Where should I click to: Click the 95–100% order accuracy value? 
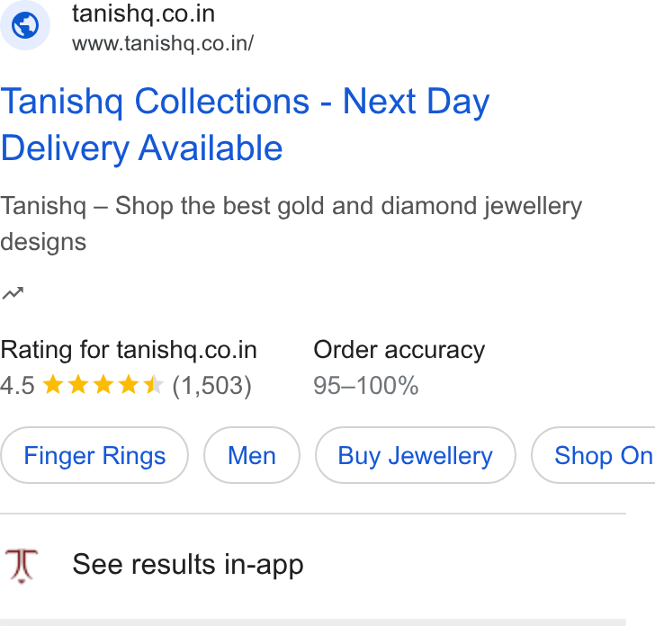point(366,385)
